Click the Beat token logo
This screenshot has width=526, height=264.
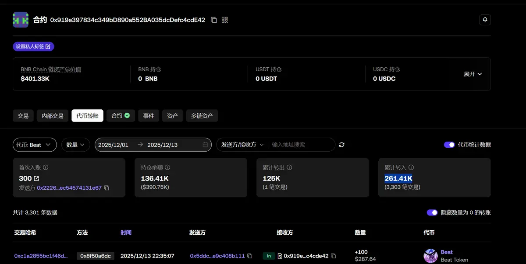click(431, 256)
